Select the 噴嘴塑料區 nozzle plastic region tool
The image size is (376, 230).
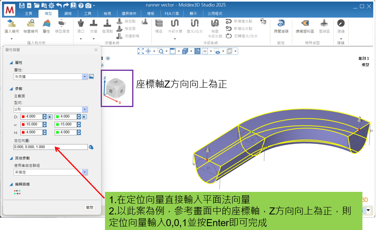[x=305, y=25]
